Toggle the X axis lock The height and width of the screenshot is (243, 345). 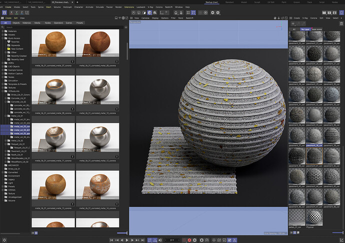(11, 13)
